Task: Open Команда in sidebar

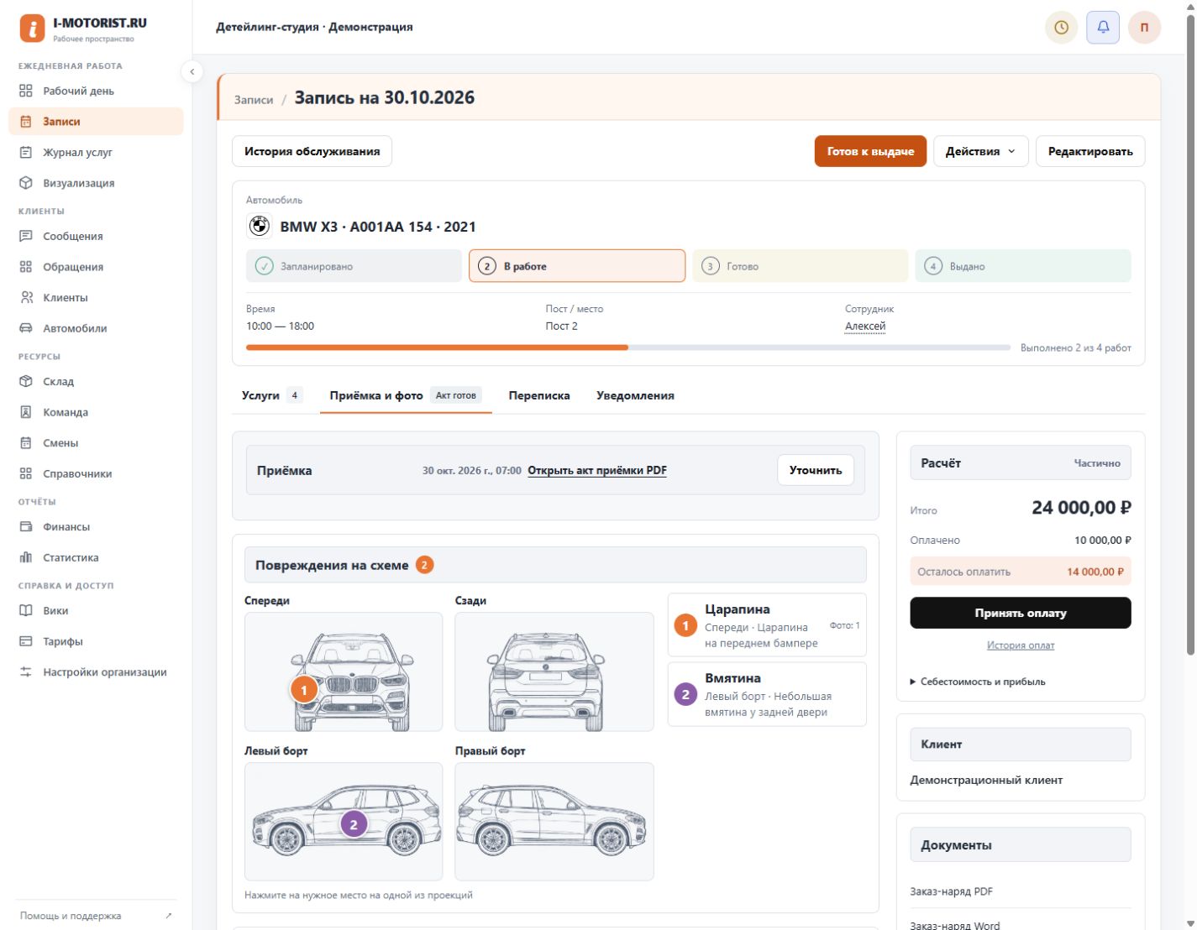Action: [x=96, y=412]
